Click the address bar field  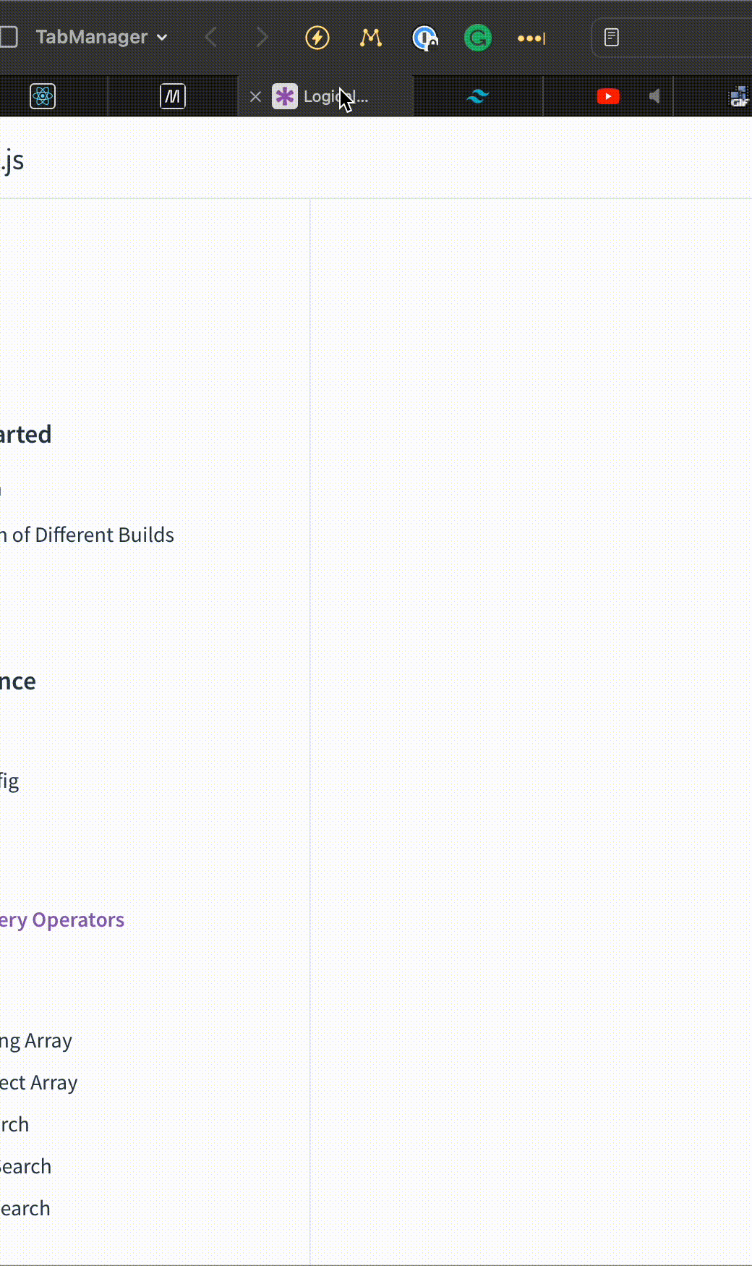click(x=672, y=38)
